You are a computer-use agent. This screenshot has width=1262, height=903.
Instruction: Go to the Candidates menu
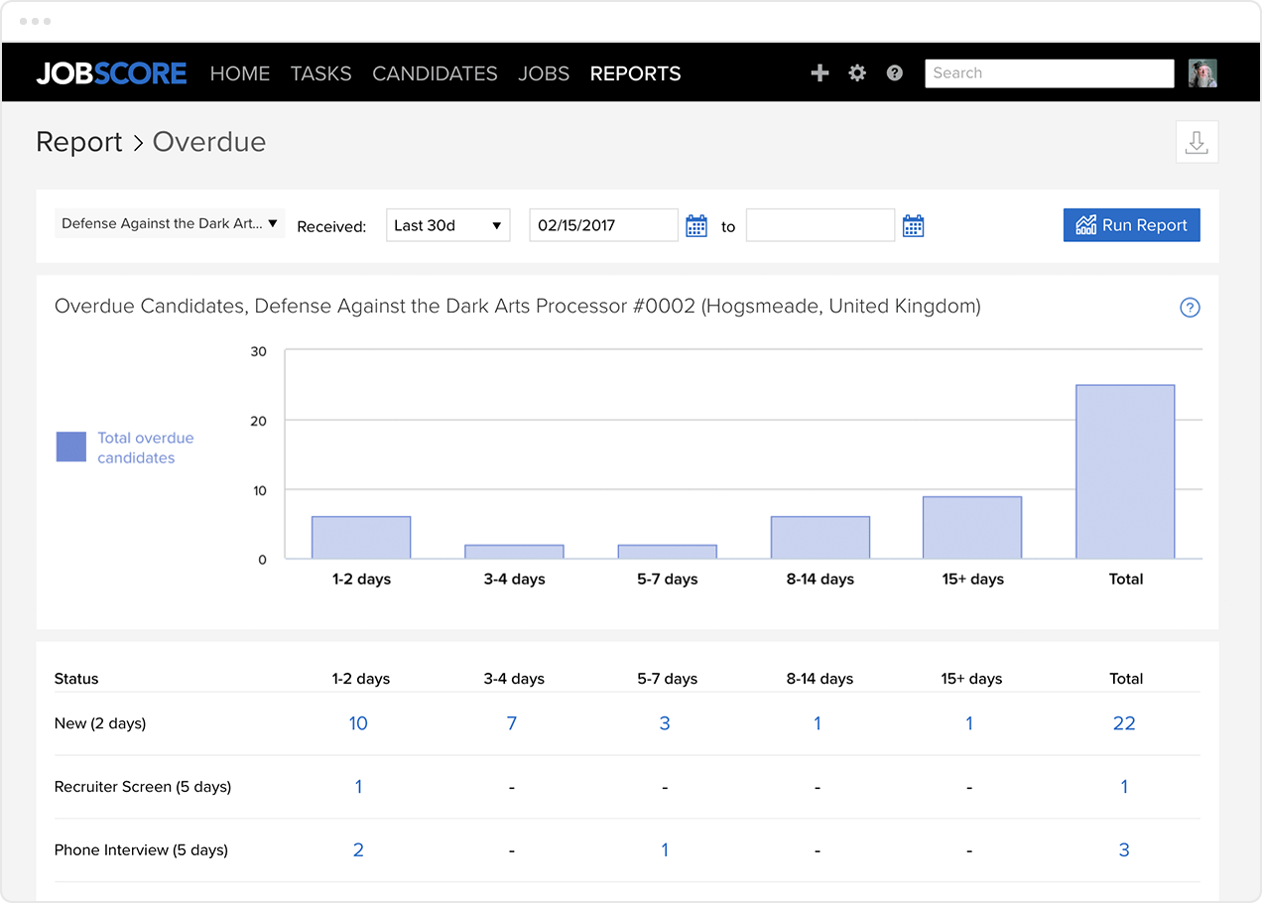[435, 73]
